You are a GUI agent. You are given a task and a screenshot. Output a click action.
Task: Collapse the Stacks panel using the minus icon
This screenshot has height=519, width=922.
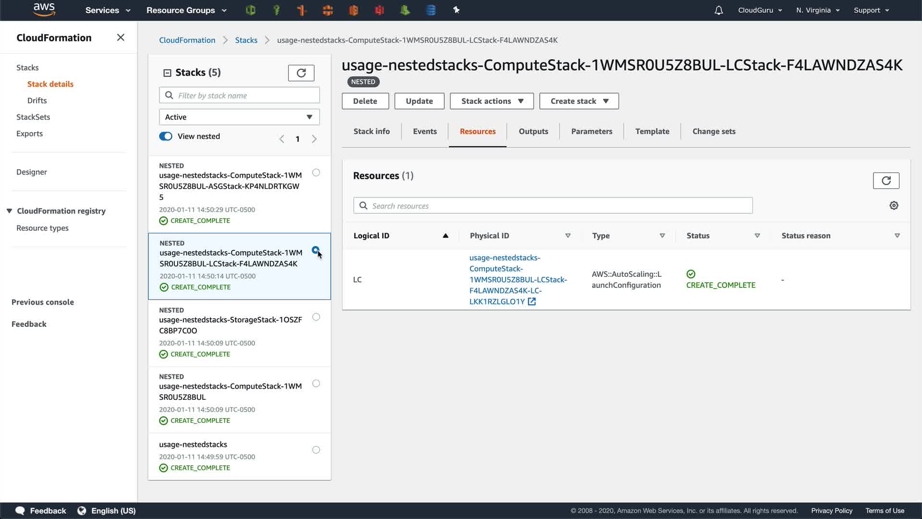pos(167,73)
